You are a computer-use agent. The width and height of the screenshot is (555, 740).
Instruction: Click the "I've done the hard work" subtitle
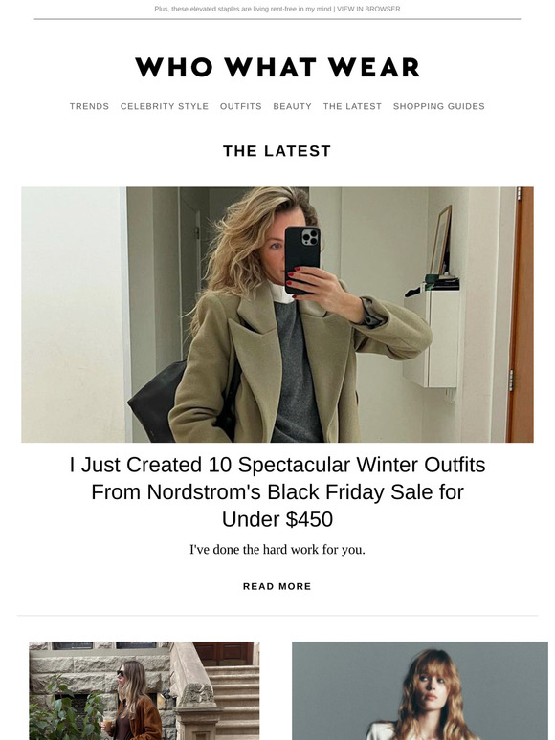(277, 550)
